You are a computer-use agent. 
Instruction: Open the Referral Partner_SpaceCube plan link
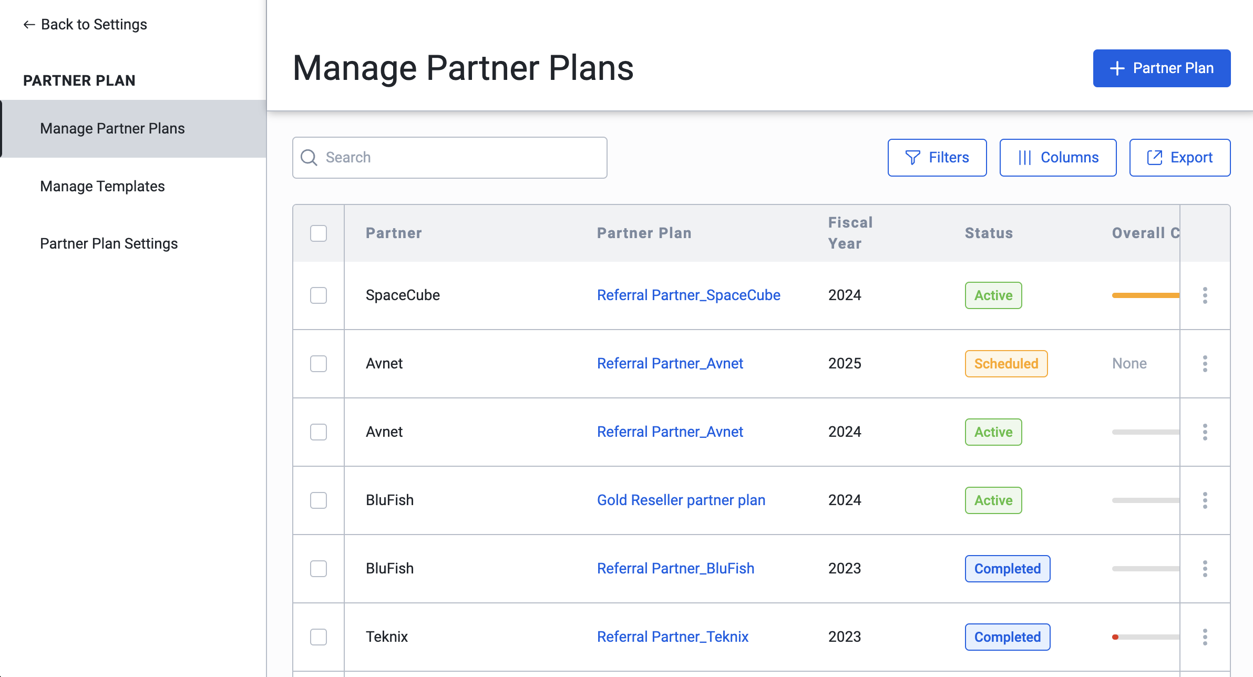click(689, 295)
